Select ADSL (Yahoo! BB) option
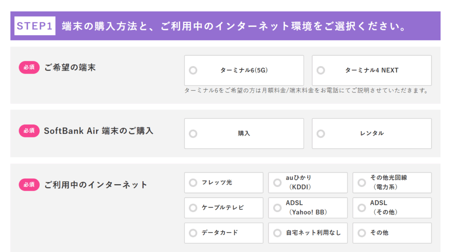Screen dimensions: 452x252 point(277,208)
